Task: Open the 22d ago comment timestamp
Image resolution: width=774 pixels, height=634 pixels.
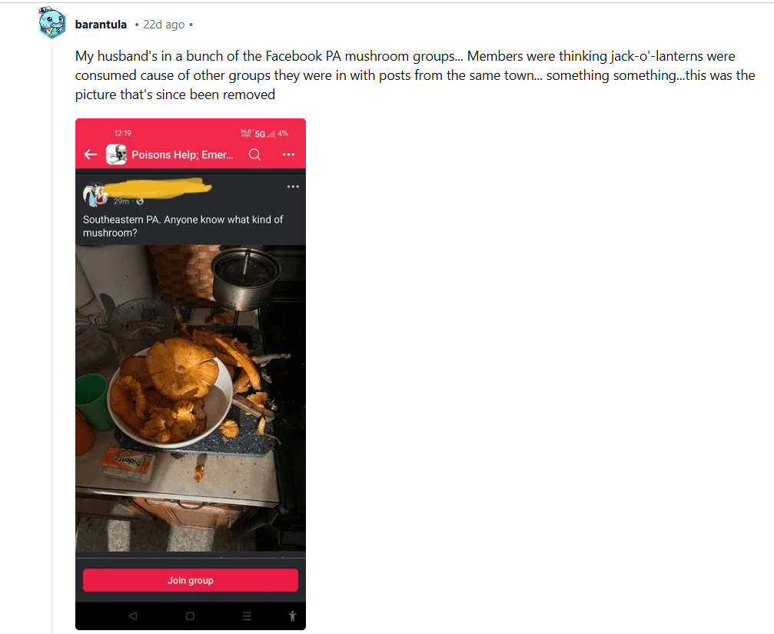Action: tap(164, 25)
